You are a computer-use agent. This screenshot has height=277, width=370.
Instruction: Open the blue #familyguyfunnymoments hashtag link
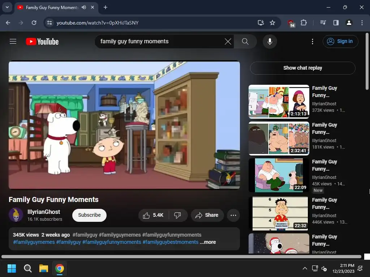click(x=112, y=242)
